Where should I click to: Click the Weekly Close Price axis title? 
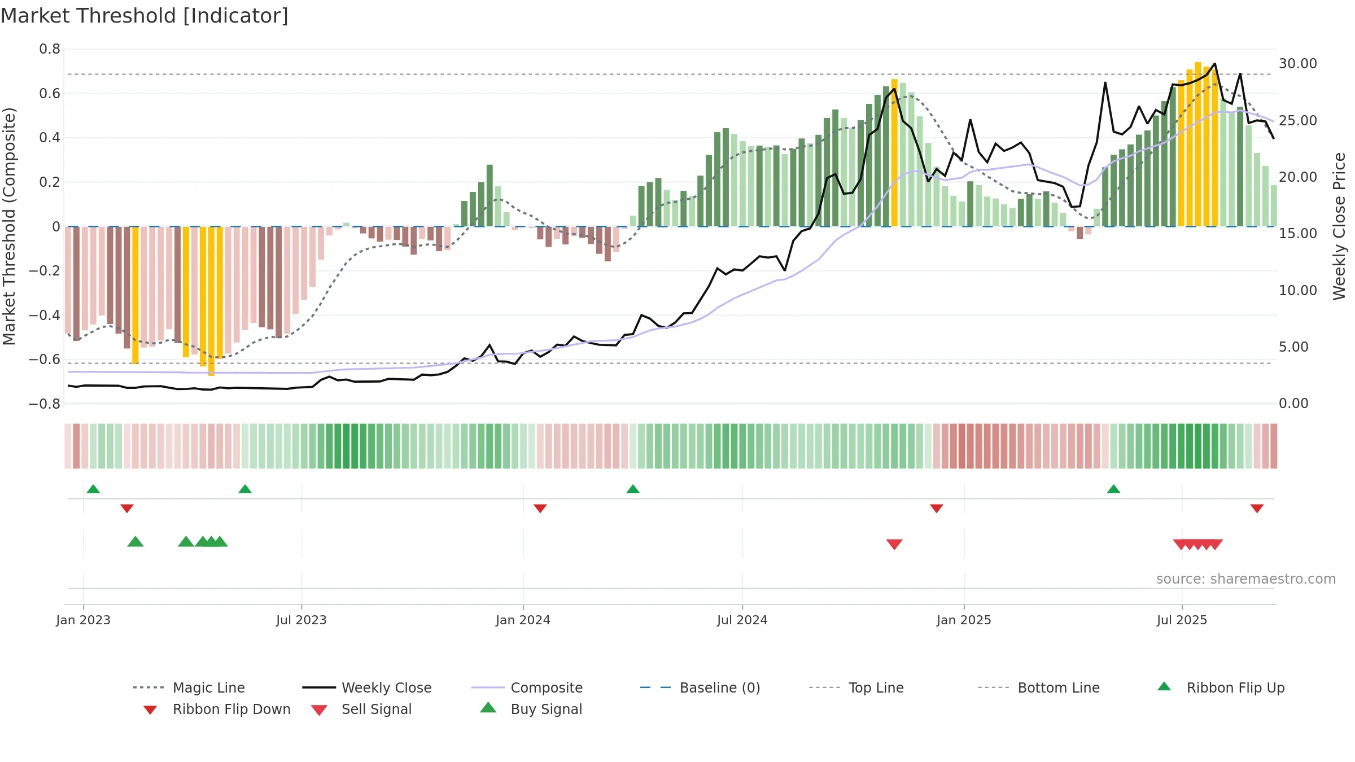click(x=1340, y=226)
